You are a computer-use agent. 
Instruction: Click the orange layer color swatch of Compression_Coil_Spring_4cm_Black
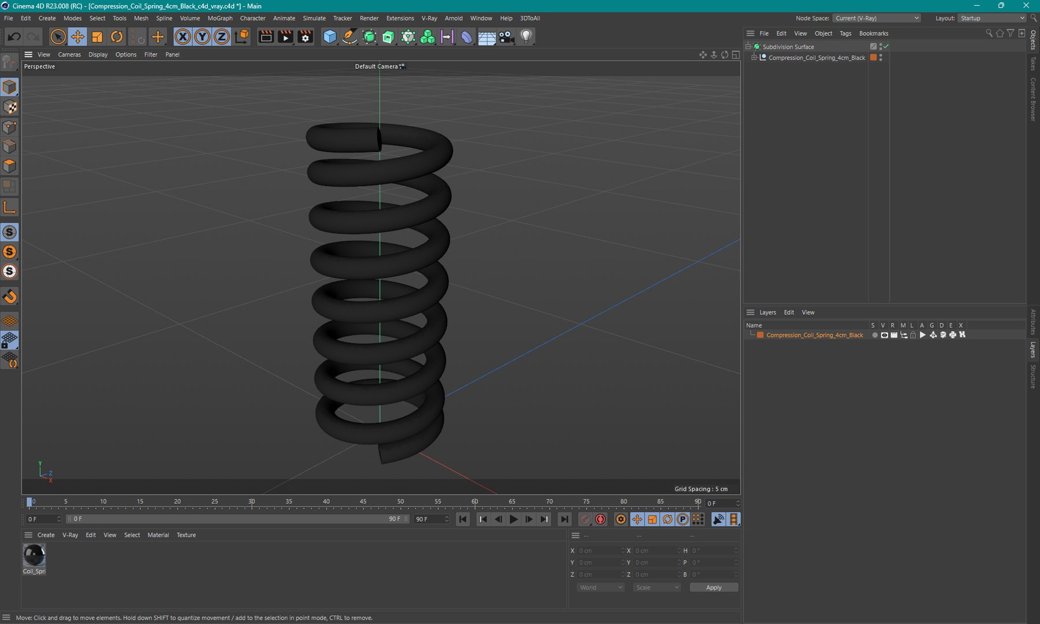point(760,335)
